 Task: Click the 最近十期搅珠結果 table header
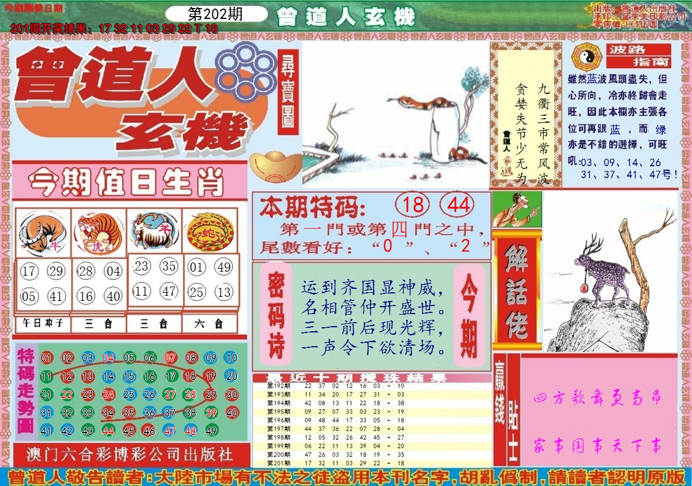[372, 378]
